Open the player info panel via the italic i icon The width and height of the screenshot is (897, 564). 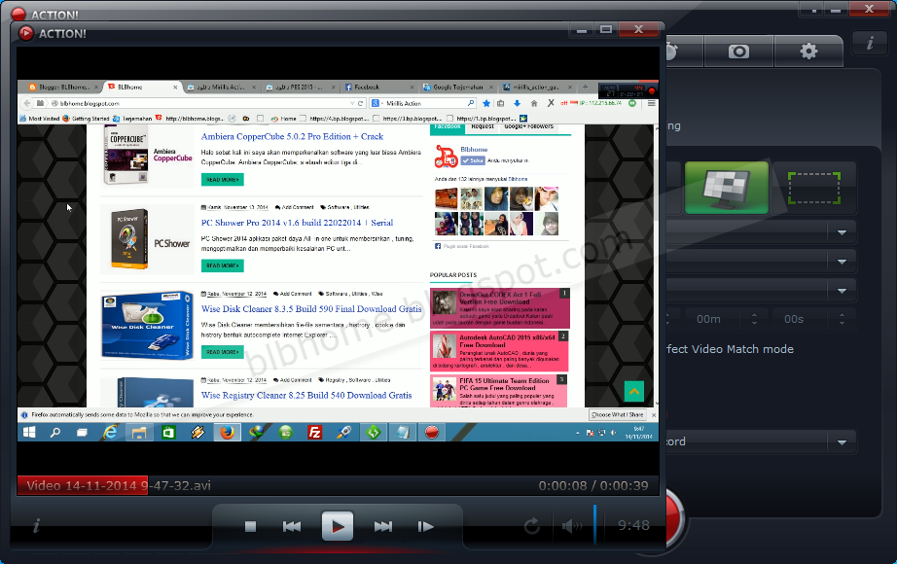[x=36, y=525]
